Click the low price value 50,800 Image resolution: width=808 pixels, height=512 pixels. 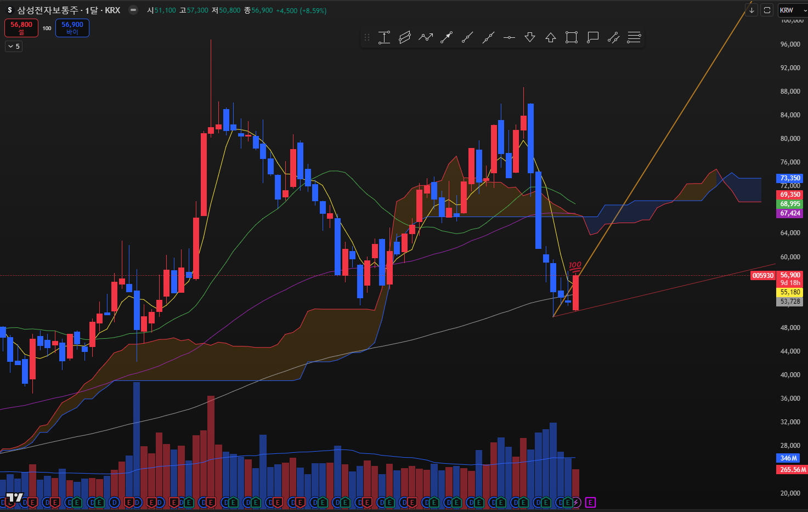229,10
